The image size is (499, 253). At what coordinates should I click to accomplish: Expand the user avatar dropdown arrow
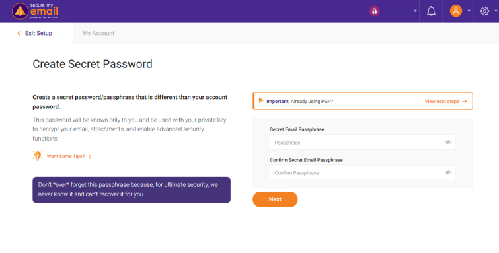pyautogui.click(x=469, y=11)
